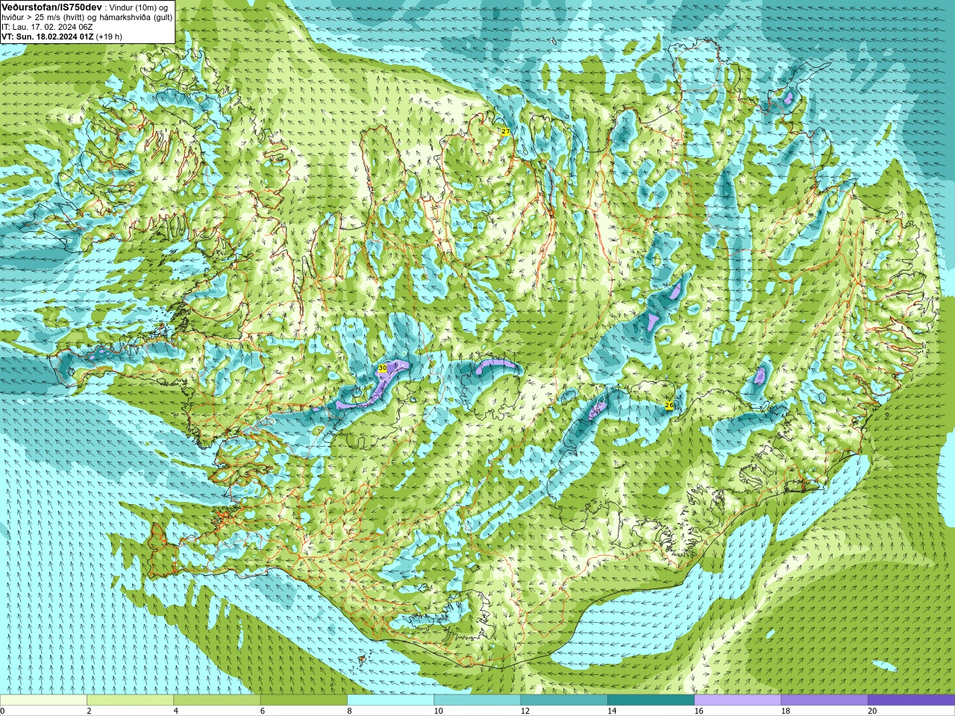
Task: Select the light cyan 8–10 legend swatch
Action: click(x=390, y=700)
